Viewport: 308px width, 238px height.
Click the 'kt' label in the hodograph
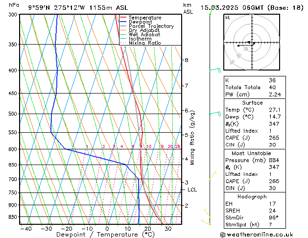[228, 18]
